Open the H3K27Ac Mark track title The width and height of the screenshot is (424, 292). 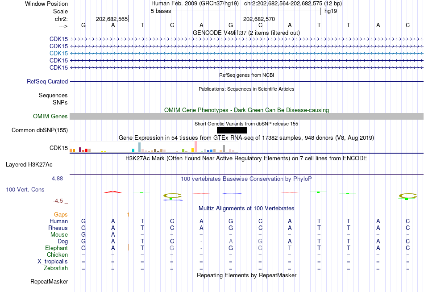[x=246, y=159]
